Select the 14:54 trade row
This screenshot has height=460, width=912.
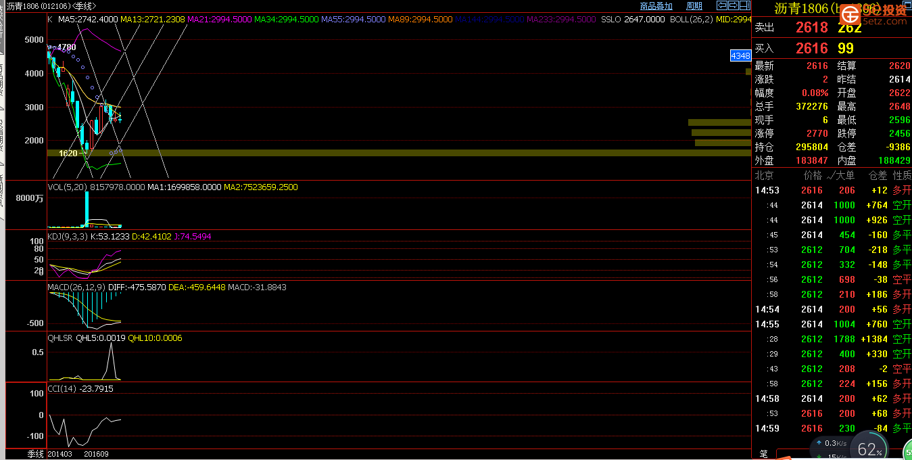pos(832,309)
